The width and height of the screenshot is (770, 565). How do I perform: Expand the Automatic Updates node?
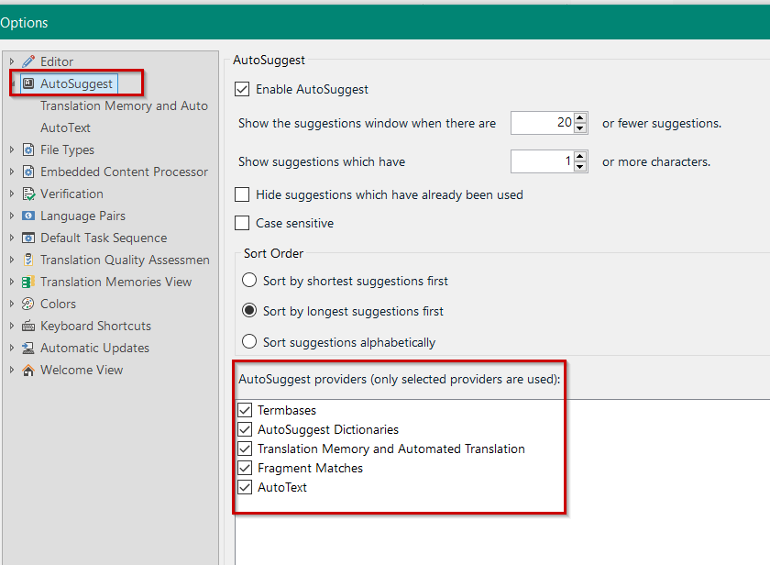click(12, 348)
